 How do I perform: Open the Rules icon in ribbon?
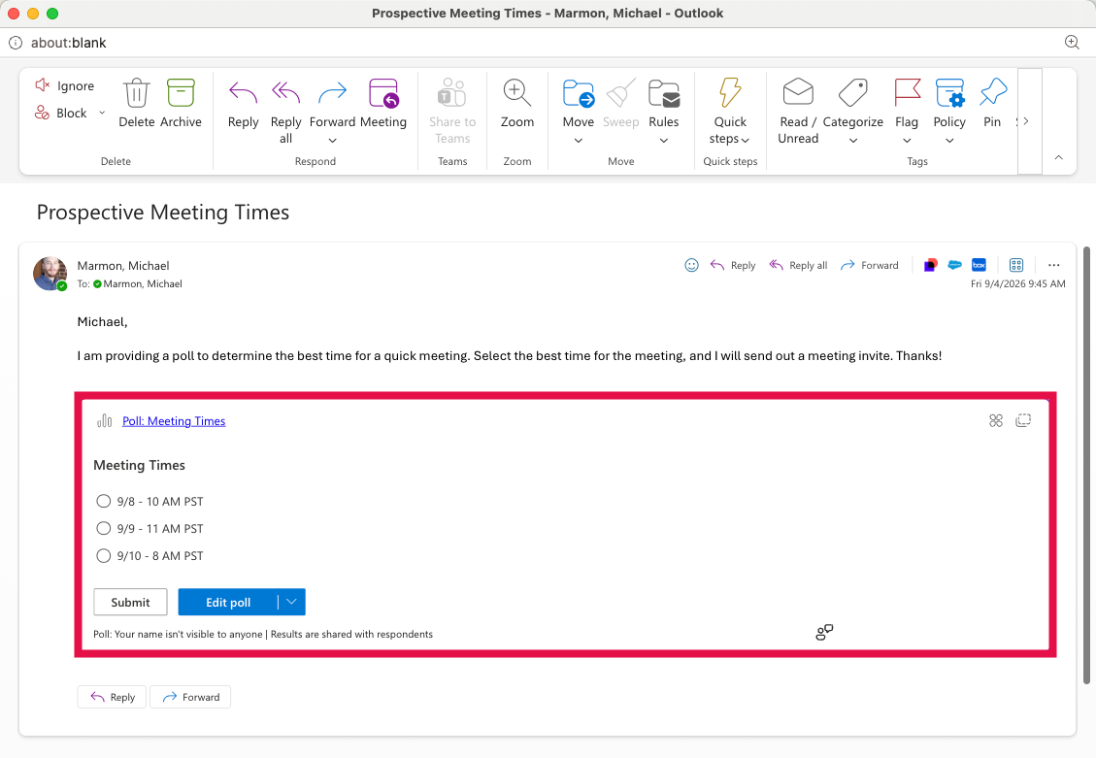coord(663,93)
